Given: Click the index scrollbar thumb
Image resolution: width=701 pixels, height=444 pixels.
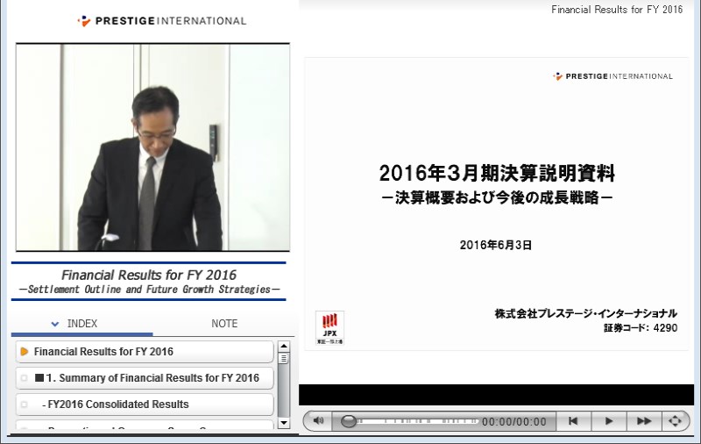Looking at the screenshot, I should coord(283,359).
